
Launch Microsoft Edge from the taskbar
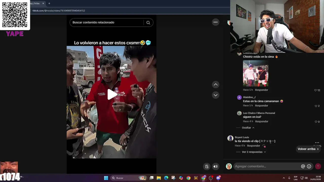pyautogui.click(x=166, y=178)
